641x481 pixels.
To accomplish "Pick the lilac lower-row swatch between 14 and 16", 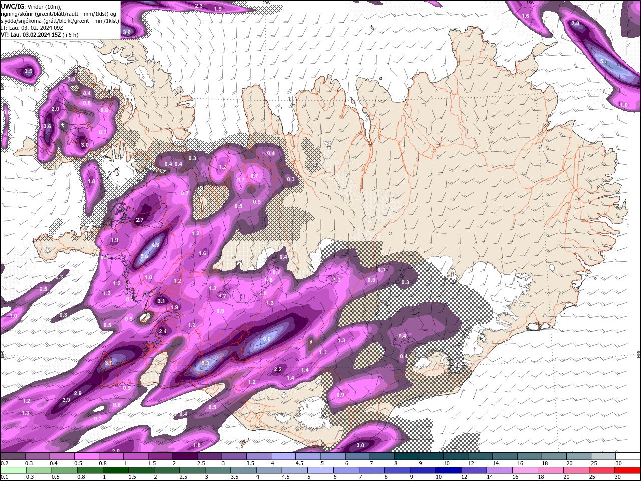I will click(500, 469).
